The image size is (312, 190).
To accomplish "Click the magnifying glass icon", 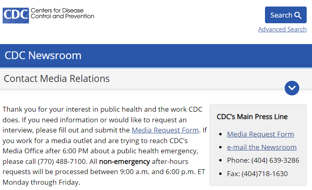I will (298, 15).
